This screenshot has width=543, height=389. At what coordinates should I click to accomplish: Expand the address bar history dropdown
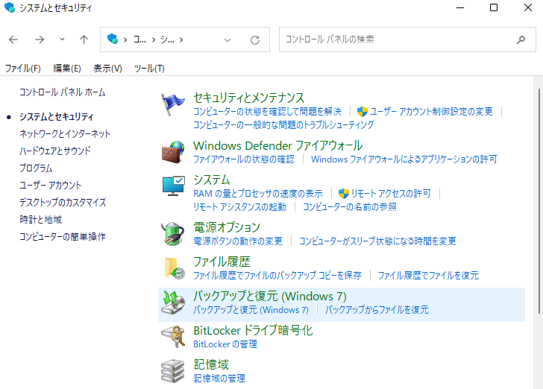pos(228,39)
